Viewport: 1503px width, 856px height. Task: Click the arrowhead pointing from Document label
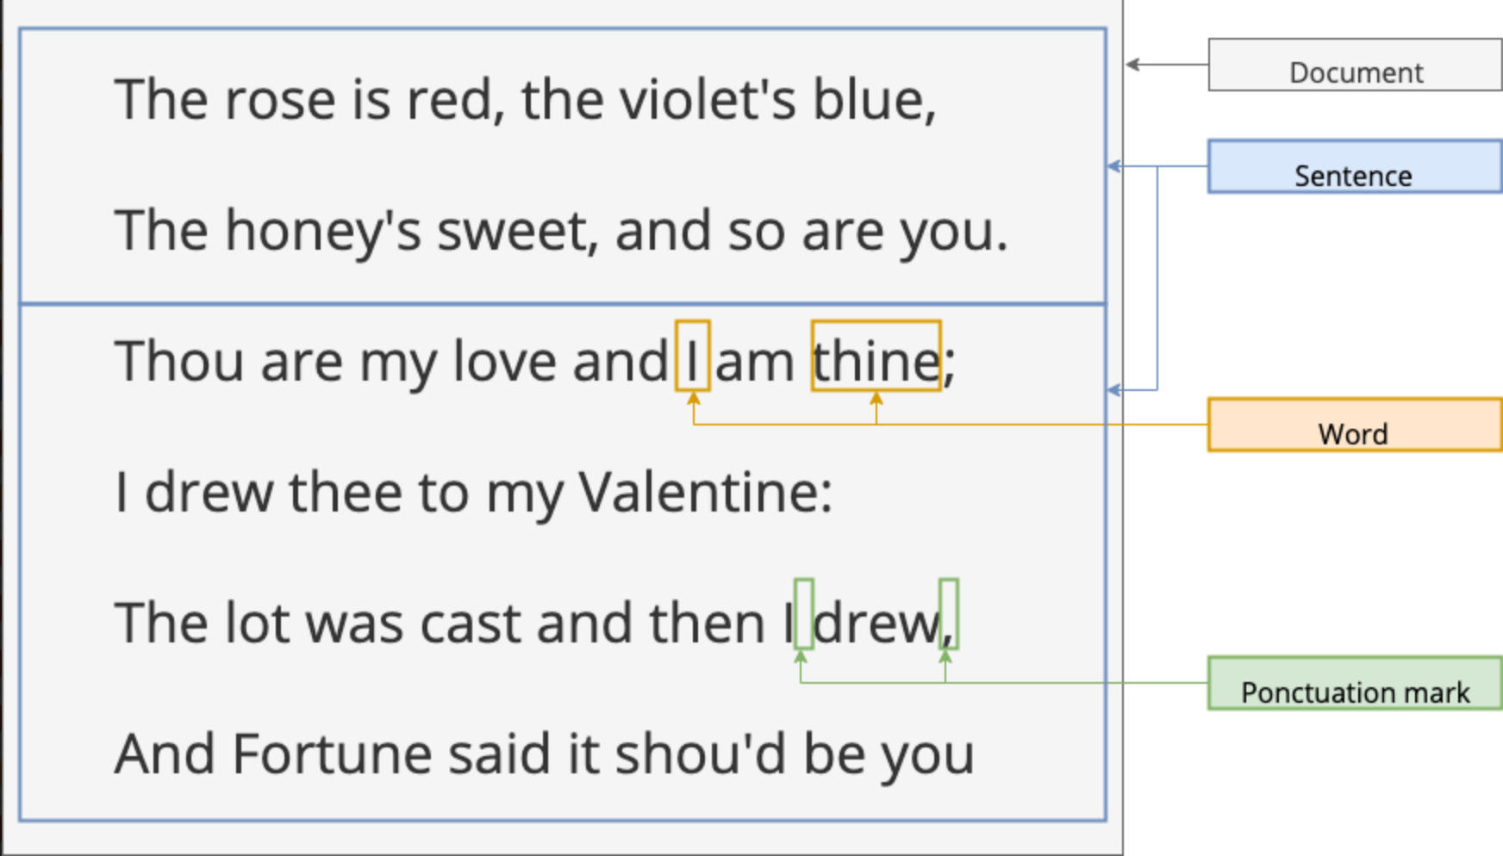coord(1133,65)
